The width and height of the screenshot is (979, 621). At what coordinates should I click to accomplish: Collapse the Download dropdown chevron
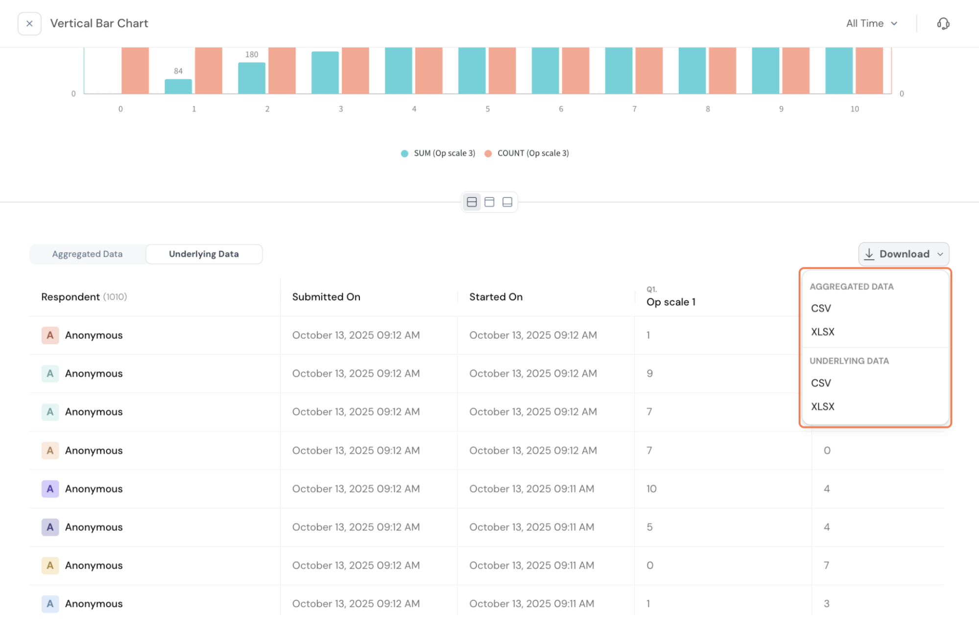(x=940, y=254)
